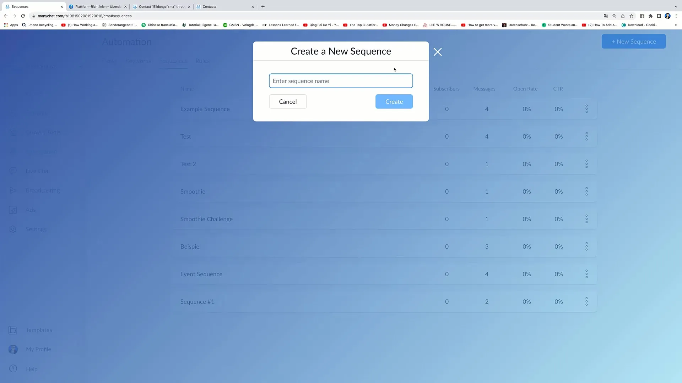
Task: Select the Rules automation tab
Action: pyautogui.click(x=203, y=61)
